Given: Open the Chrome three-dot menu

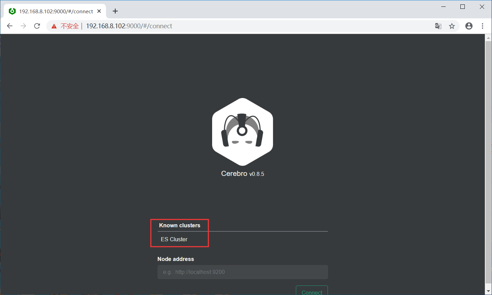Looking at the screenshot, I should point(483,26).
